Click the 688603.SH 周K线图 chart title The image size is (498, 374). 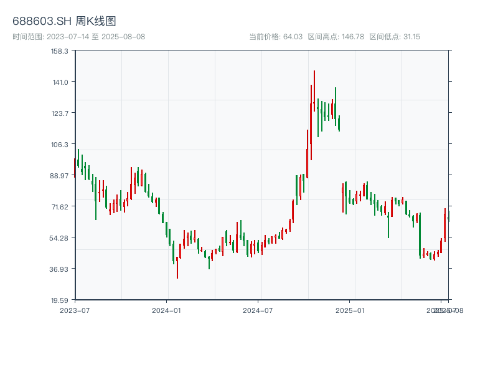(x=64, y=22)
